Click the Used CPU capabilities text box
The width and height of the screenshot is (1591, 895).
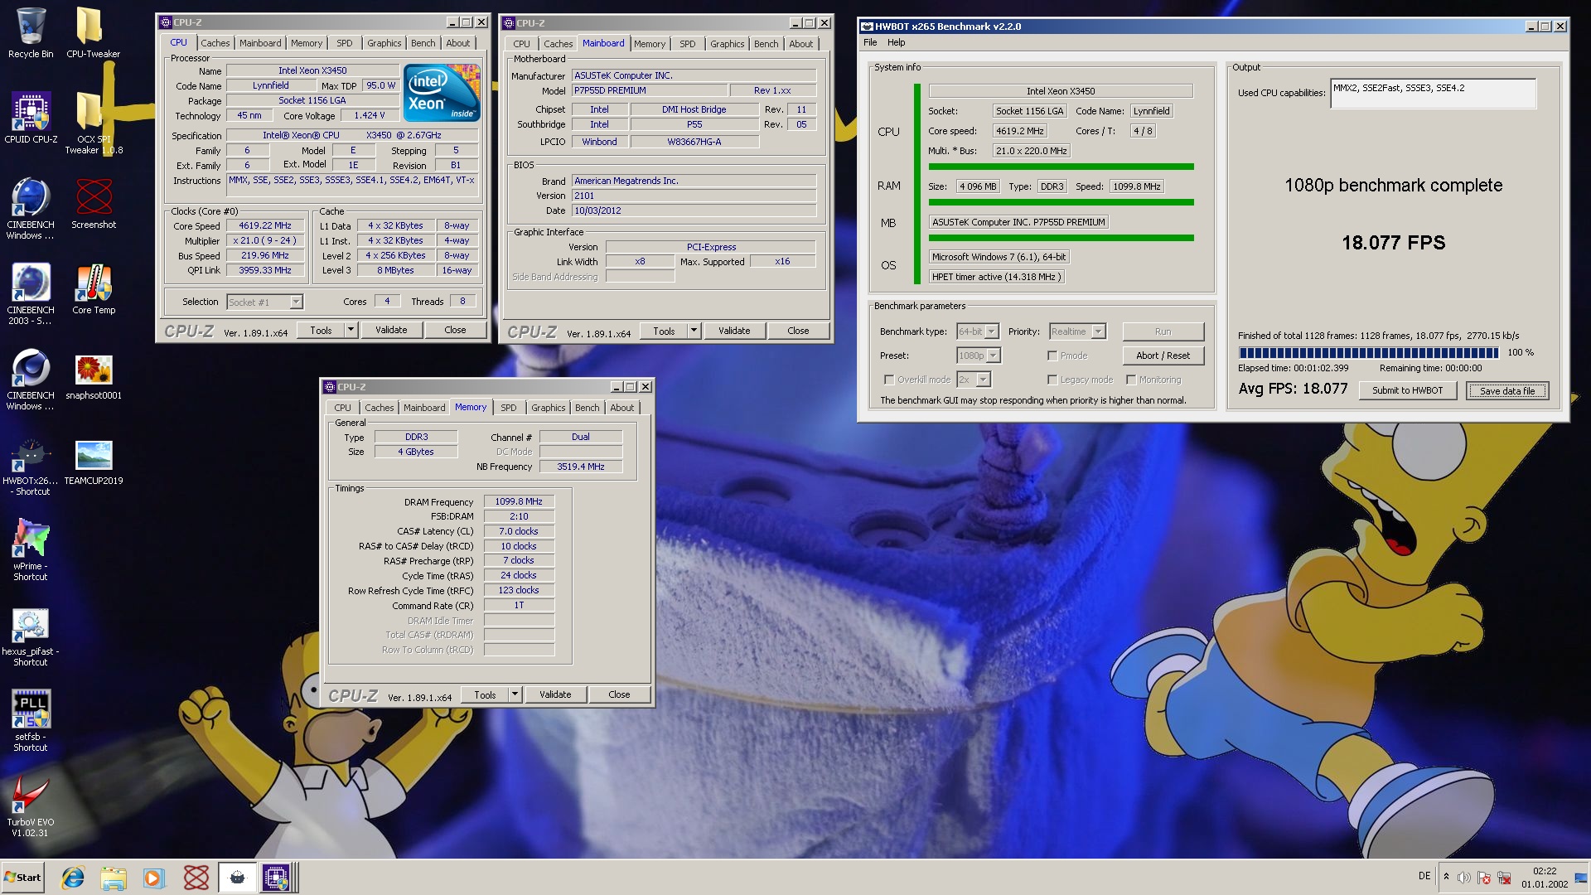pos(1433,93)
